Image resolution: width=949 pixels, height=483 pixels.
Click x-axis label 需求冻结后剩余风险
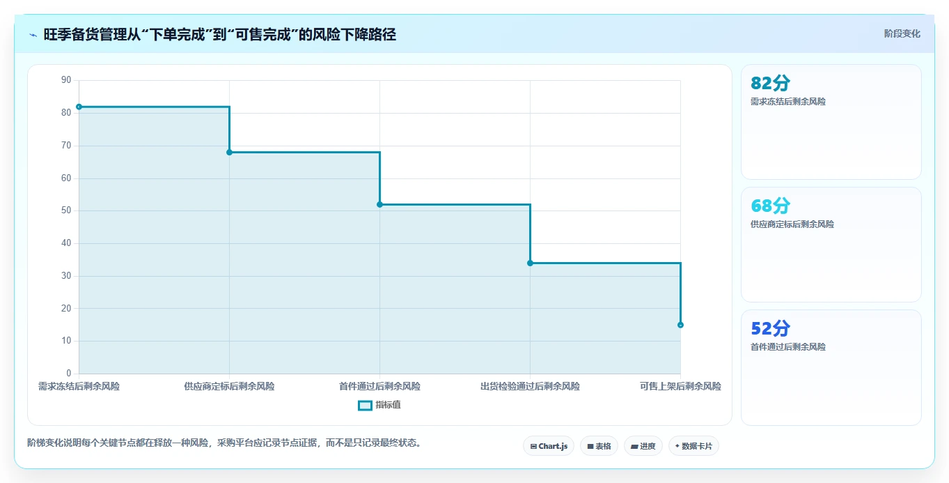79,386
